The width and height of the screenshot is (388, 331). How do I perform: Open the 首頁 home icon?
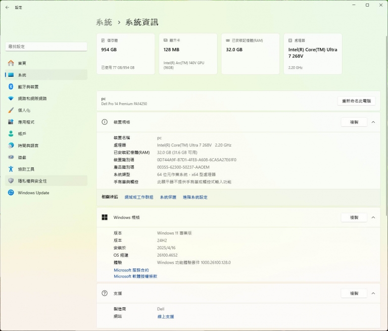point(11,63)
